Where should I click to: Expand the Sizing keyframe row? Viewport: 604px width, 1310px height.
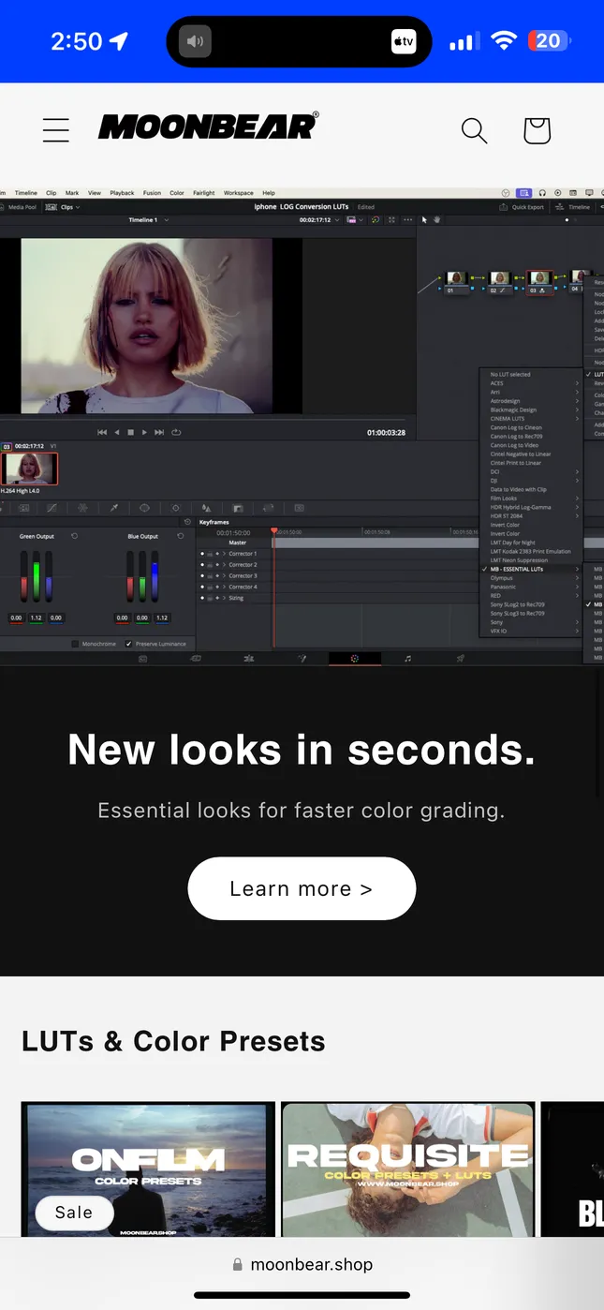click(224, 598)
